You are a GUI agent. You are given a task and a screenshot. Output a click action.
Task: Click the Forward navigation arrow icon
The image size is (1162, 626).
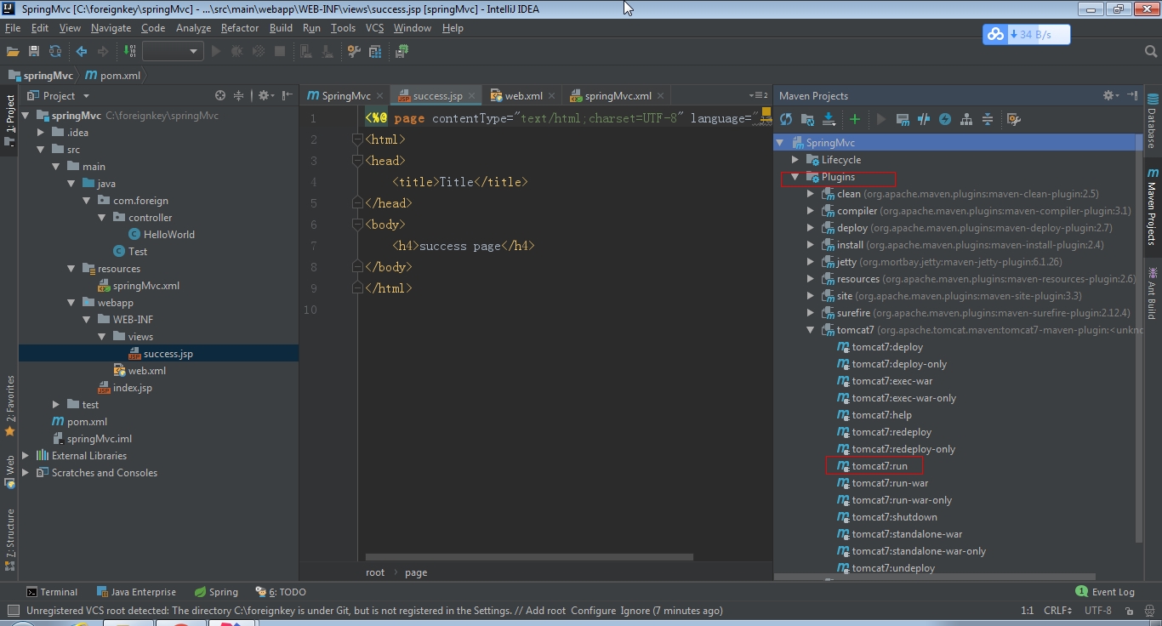pos(103,51)
